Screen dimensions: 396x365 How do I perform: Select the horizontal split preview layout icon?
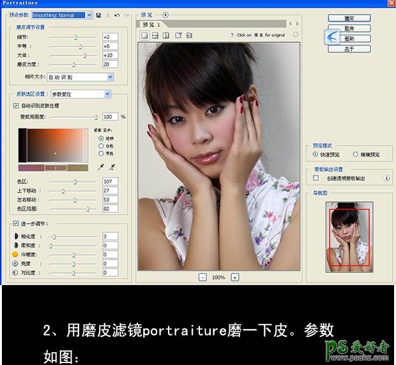155,35
